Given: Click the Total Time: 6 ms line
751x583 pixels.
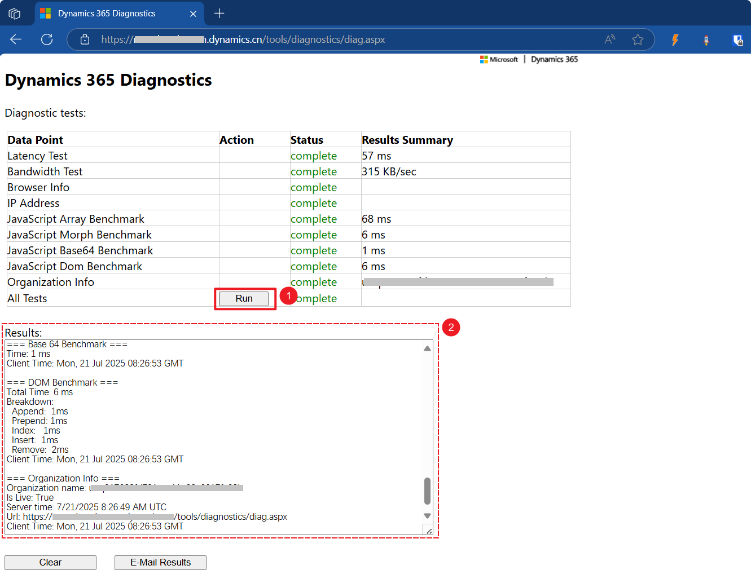Looking at the screenshot, I should (39, 392).
